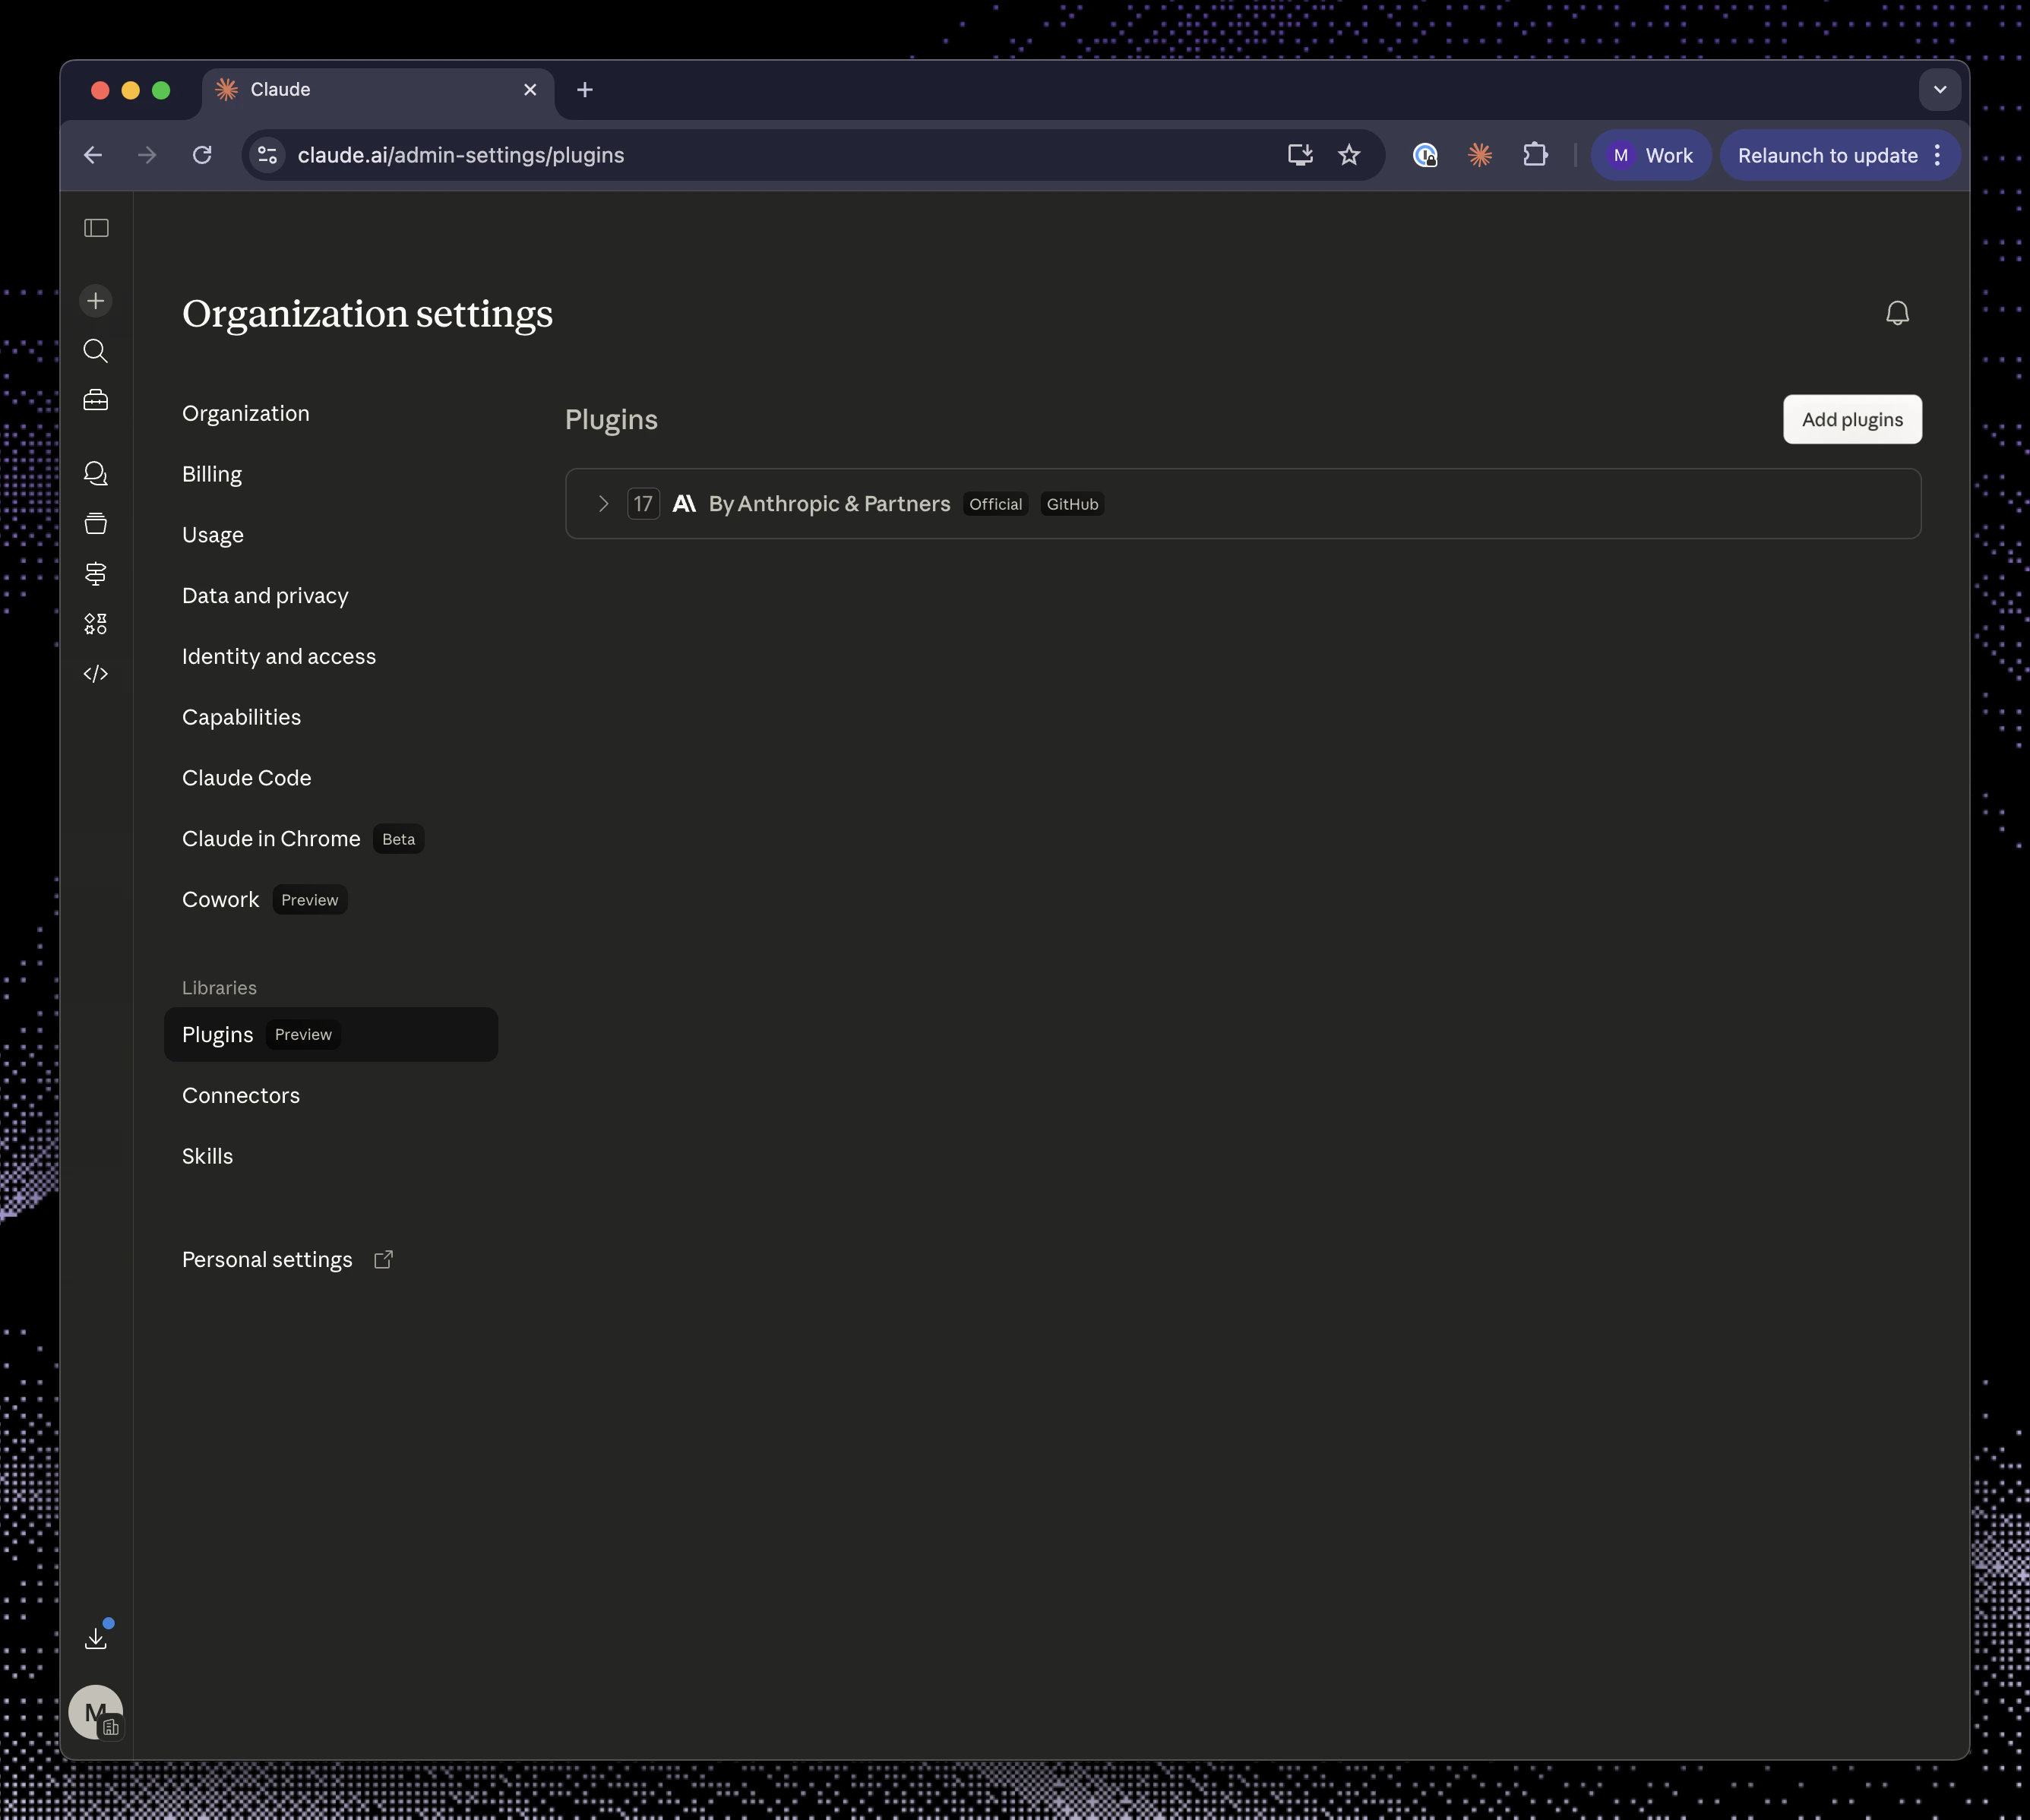Select the Connectors section

[240, 1095]
